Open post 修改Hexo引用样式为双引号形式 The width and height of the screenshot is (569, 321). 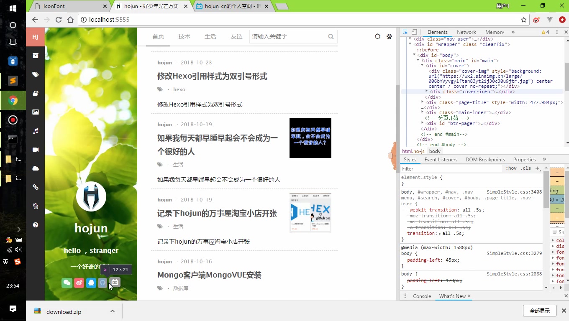212,76
